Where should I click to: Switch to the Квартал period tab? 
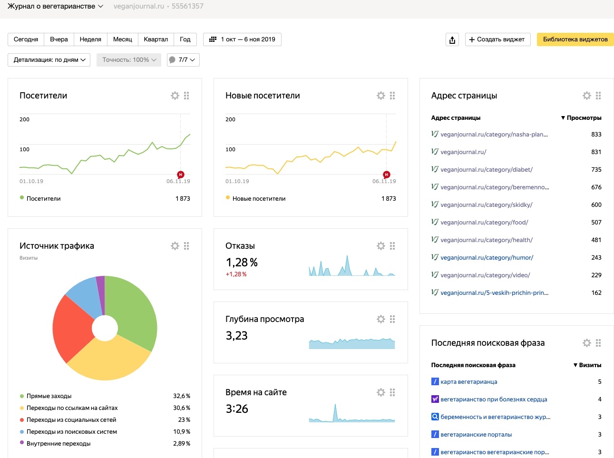pyautogui.click(x=156, y=39)
